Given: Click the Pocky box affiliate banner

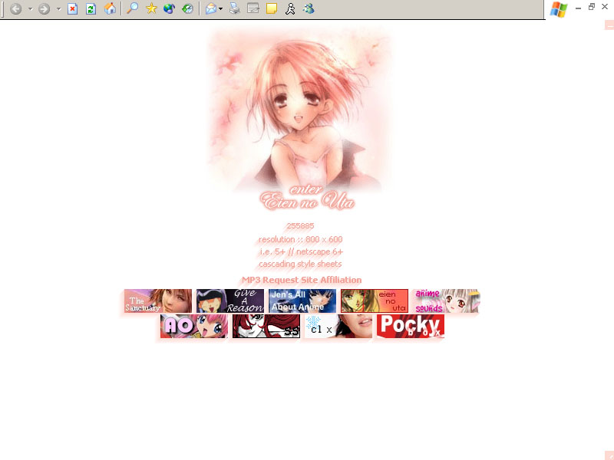Looking at the screenshot, I should pyautogui.click(x=411, y=326).
